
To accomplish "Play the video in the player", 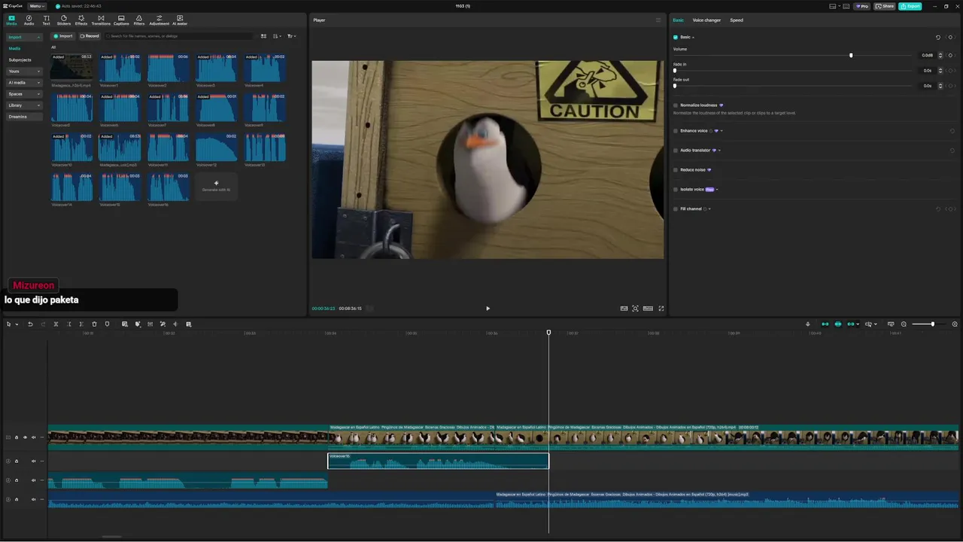I will [x=488, y=308].
